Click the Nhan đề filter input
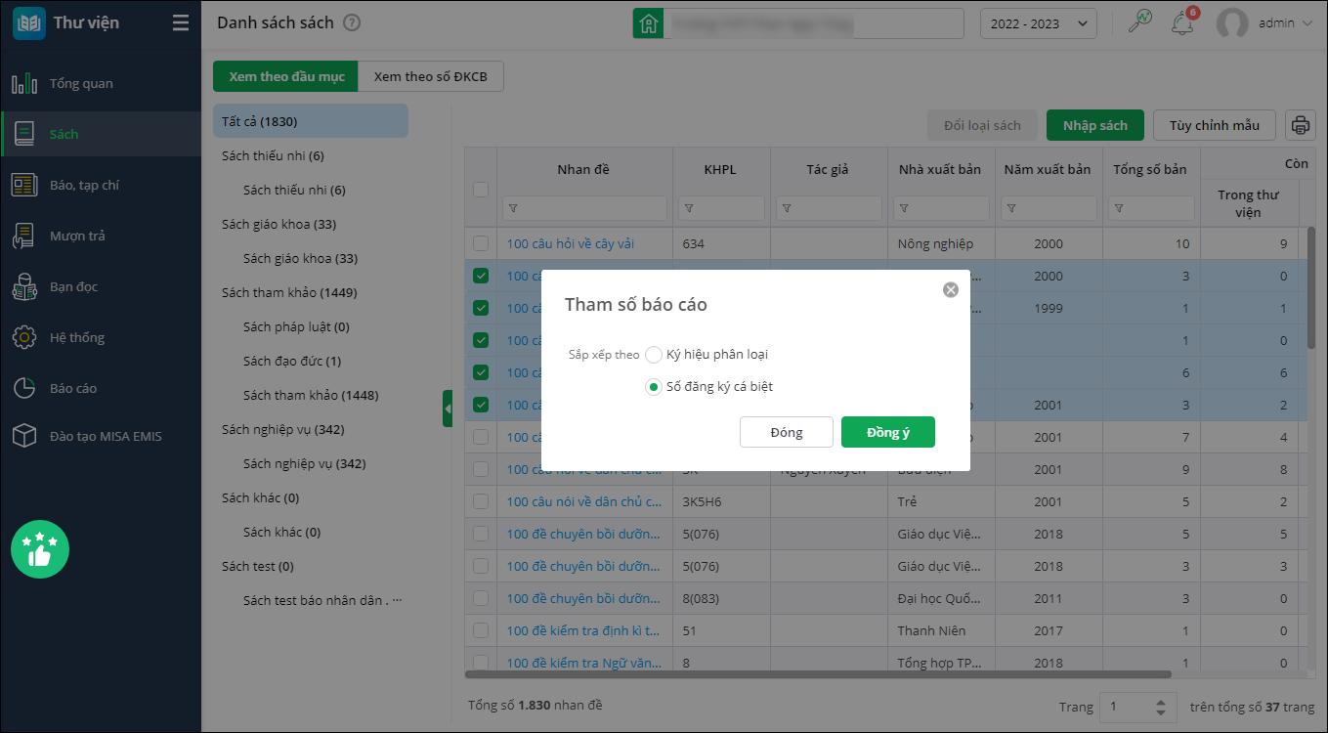Viewport: 1328px width, 733px height. [584, 208]
